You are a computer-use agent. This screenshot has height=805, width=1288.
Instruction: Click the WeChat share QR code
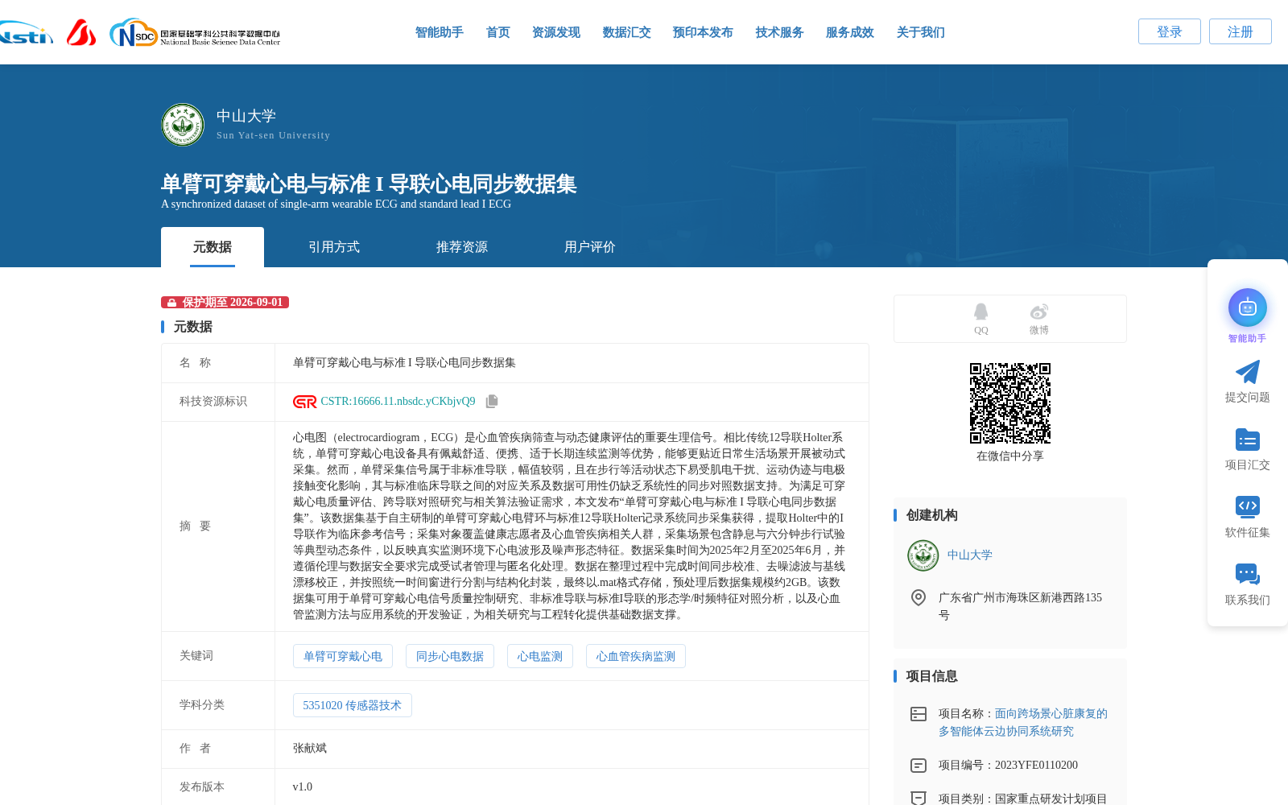pos(1010,403)
